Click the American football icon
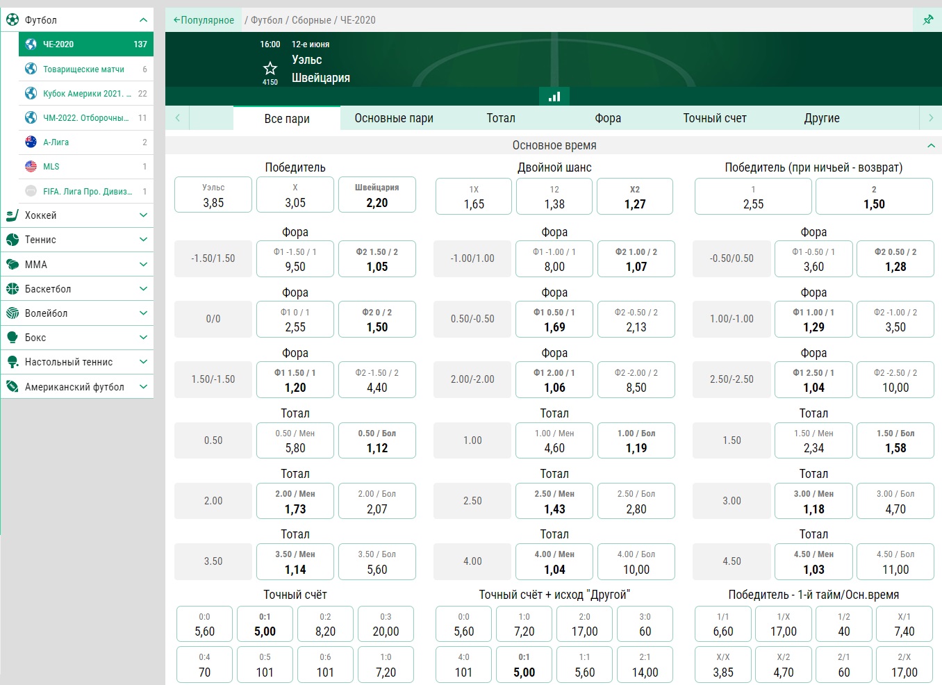Screen dimensions: 942x685 13,386
